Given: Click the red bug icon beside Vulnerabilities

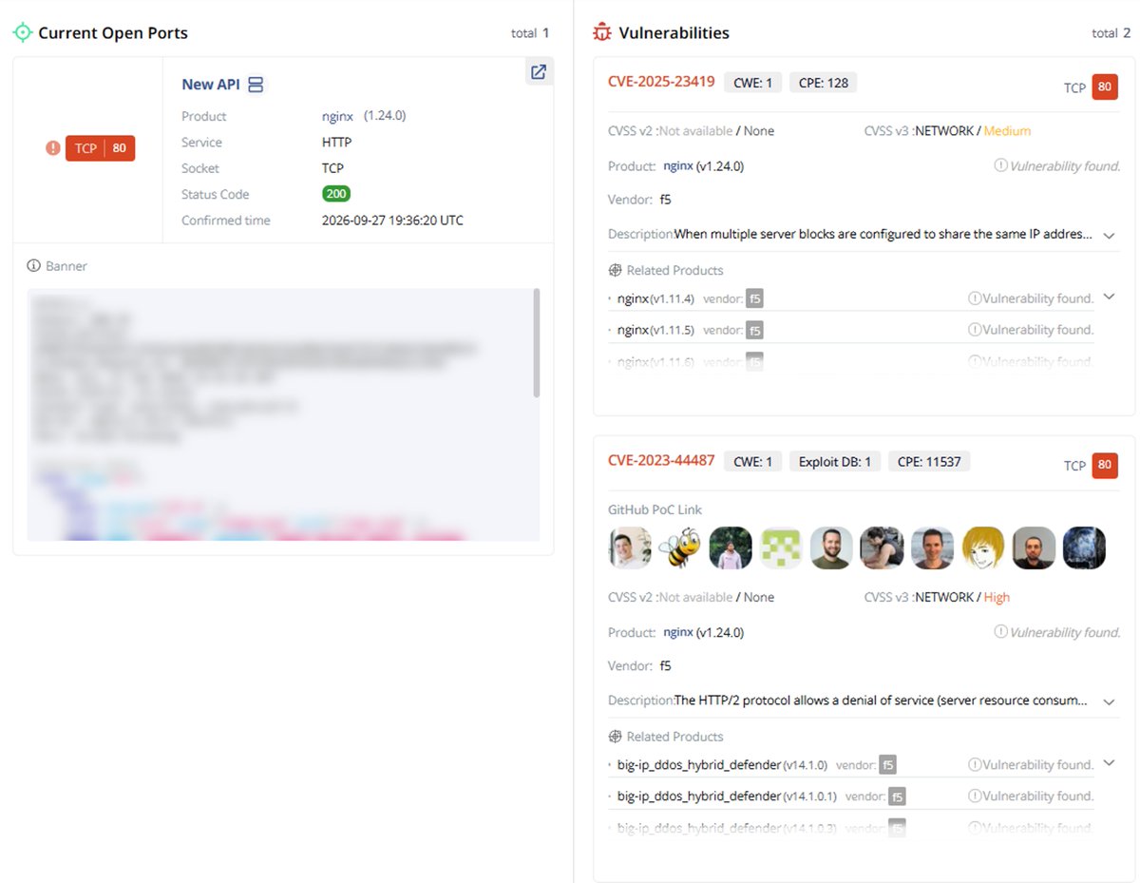Looking at the screenshot, I should click(601, 32).
